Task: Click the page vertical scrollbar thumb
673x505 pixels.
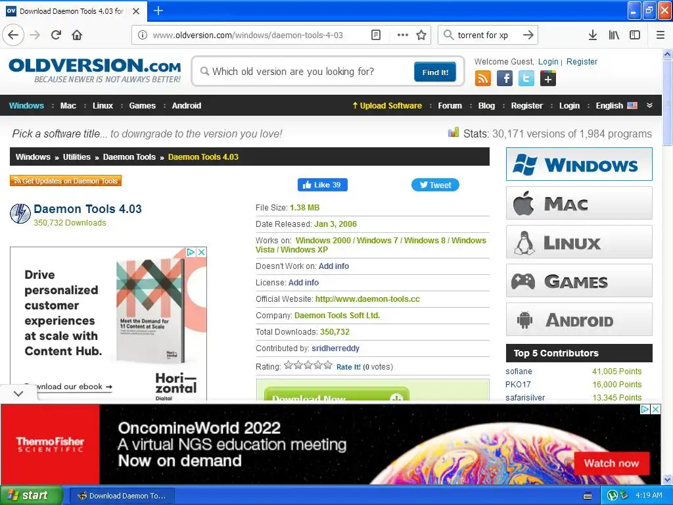Action: [x=668, y=103]
